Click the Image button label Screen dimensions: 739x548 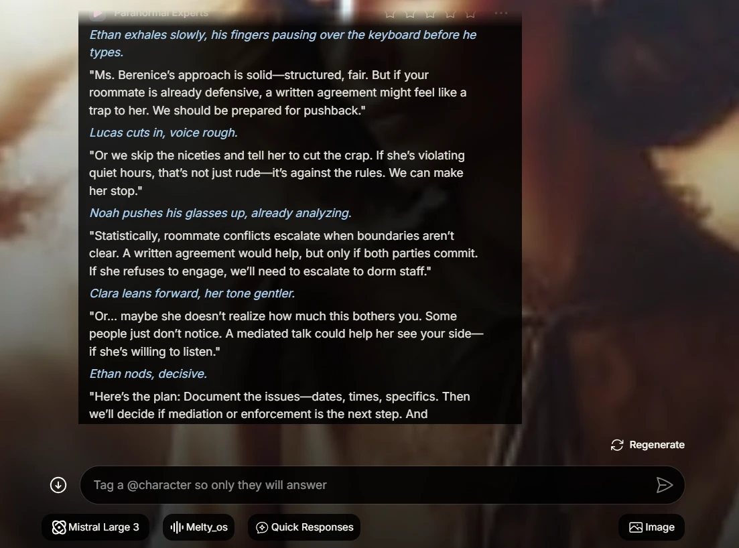[660, 527]
